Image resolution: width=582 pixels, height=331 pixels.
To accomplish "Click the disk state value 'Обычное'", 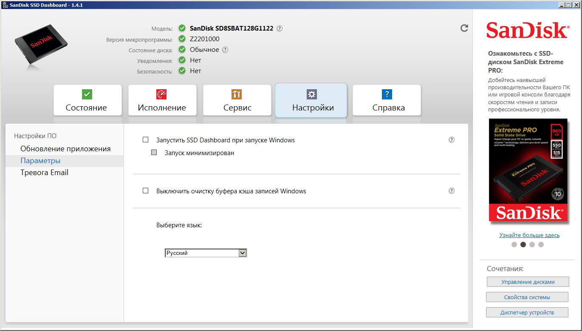I will point(204,50).
